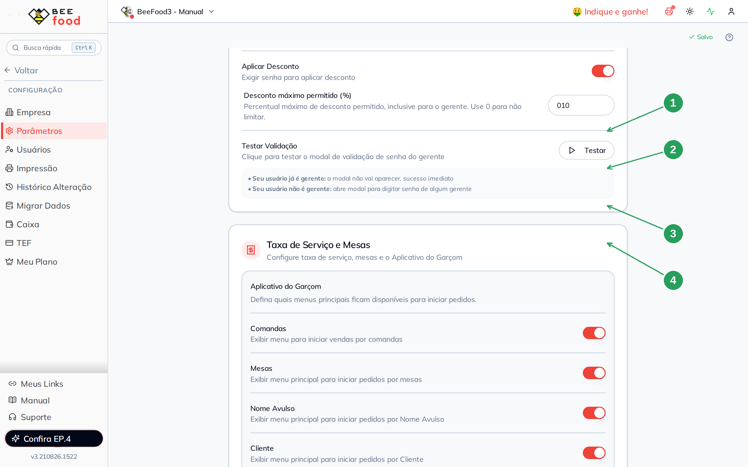Screen dimensions: 748x467
Task: Open the Caixa menu item
Action: tap(54, 224)
